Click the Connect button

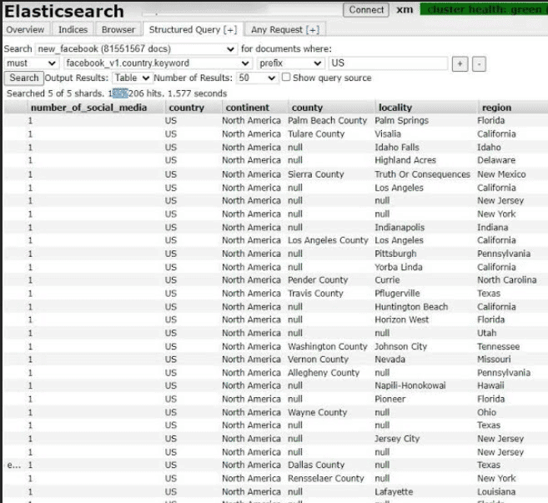[366, 10]
